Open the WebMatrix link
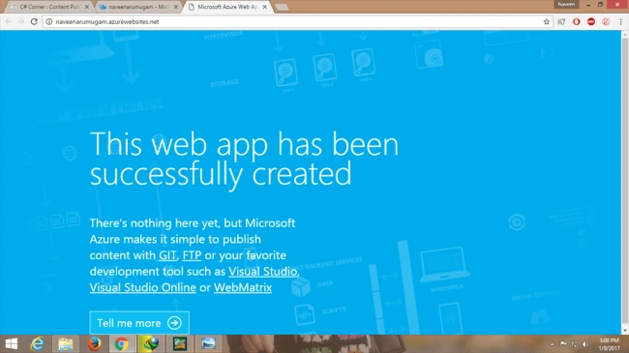This screenshot has width=629, height=353. [243, 287]
